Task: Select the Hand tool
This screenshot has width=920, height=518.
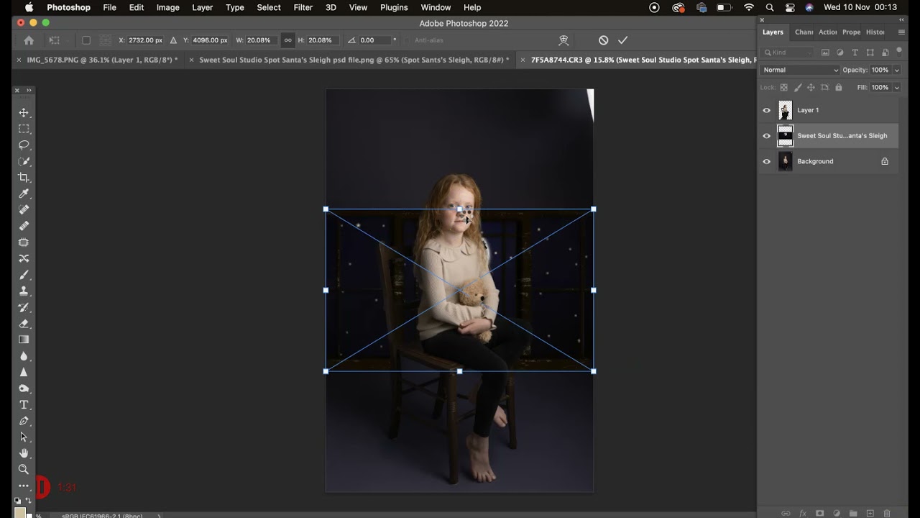Action: [24, 453]
